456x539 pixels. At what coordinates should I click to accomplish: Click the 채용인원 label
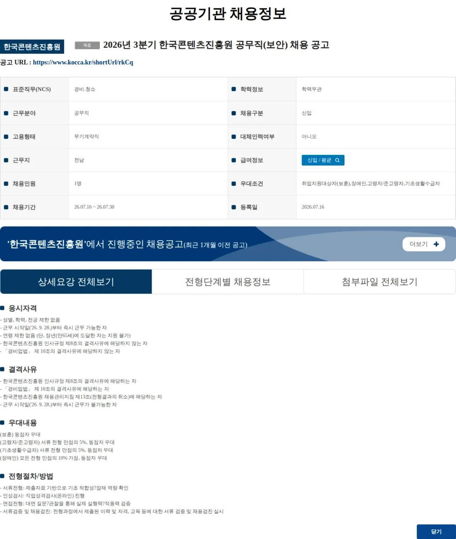tap(24, 184)
